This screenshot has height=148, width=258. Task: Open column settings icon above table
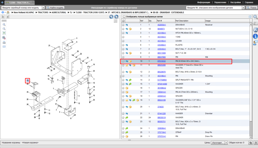tap(250, 17)
